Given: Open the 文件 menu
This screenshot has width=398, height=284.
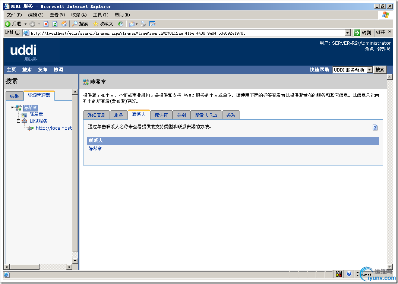Looking at the screenshot, I should coord(14,15).
